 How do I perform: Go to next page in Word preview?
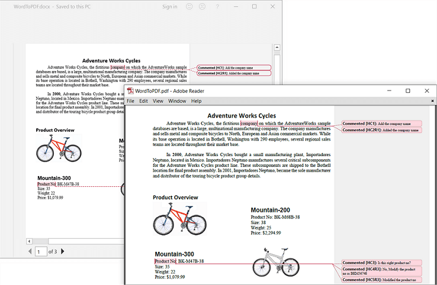(63, 252)
